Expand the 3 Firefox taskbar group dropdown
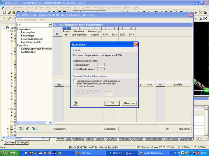Image resolution: width=209 pixels, height=156 pixels. [x=105, y=153]
